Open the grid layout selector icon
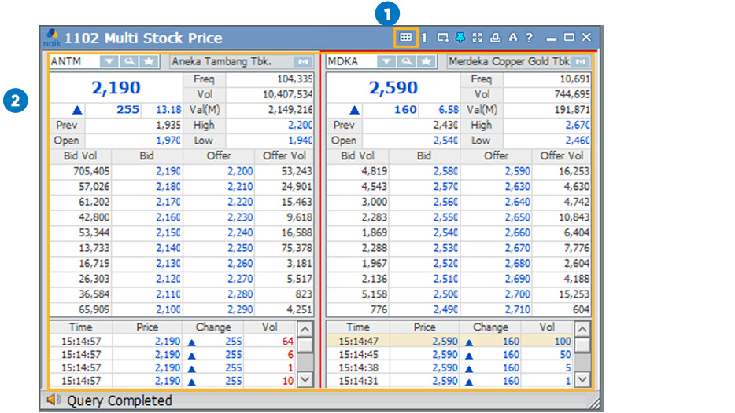 [405, 37]
